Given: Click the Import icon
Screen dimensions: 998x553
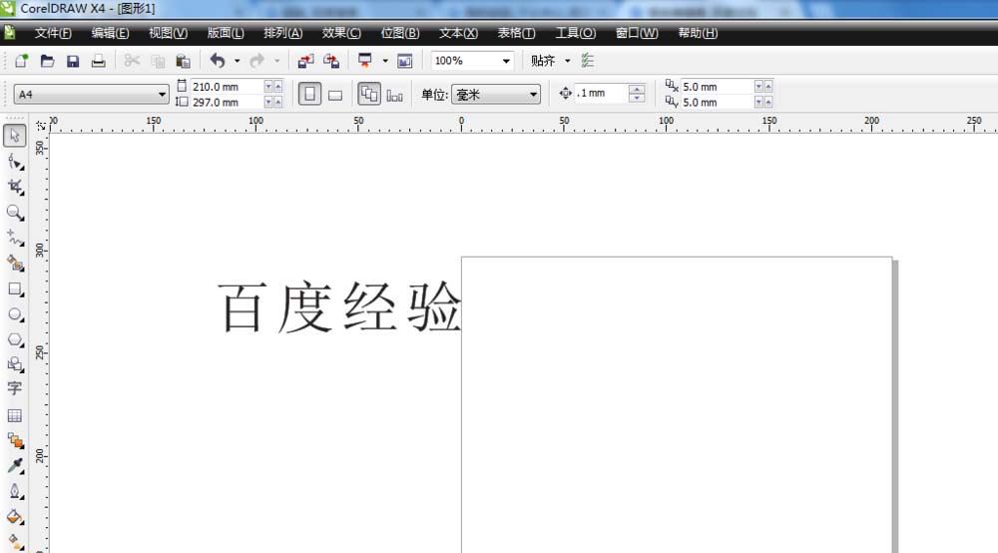Looking at the screenshot, I should pyautogui.click(x=305, y=61).
